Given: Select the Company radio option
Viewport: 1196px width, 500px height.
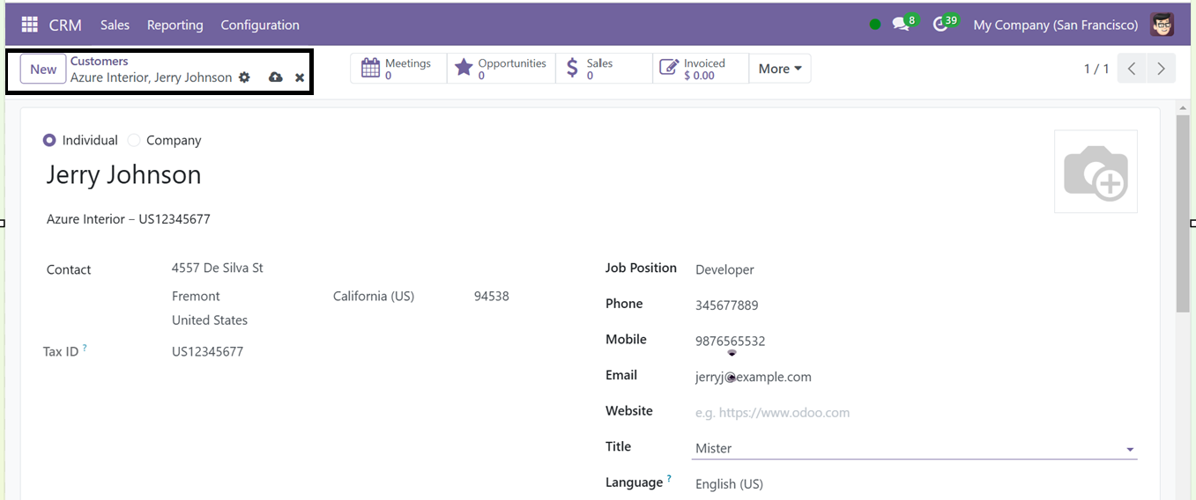Looking at the screenshot, I should coord(134,140).
